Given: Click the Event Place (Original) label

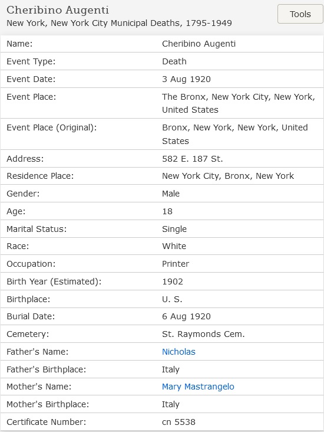Looking at the screenshot, I should point(52,128).
